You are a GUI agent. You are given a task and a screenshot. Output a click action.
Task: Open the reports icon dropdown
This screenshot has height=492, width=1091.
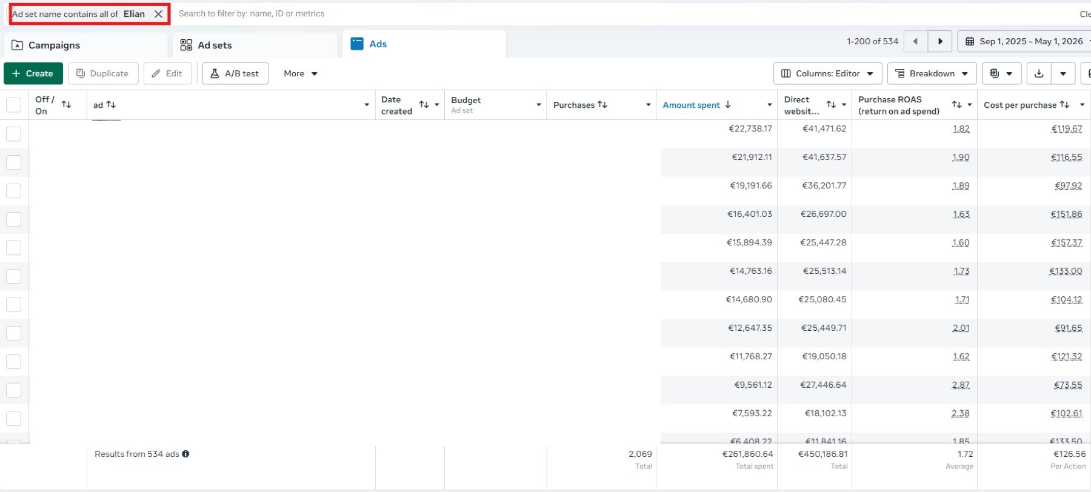click(x=1001, y=73)
